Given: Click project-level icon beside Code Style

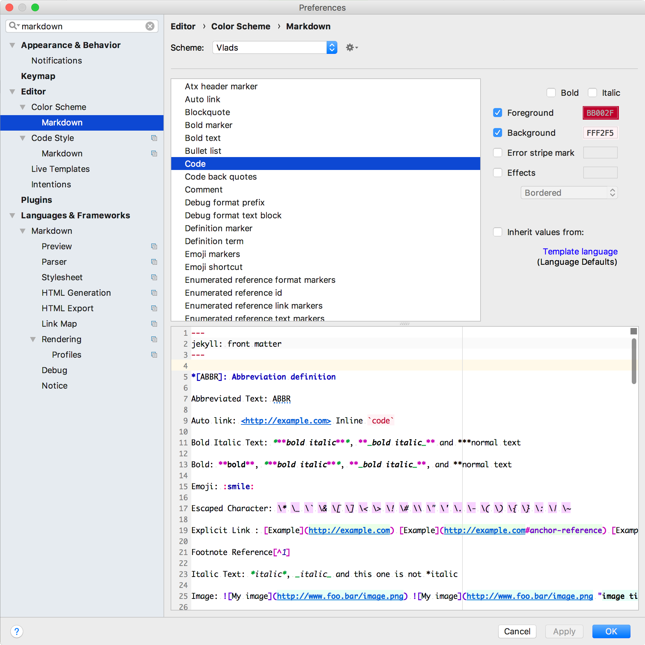Looking at the screenshot, I should [154, 138].
